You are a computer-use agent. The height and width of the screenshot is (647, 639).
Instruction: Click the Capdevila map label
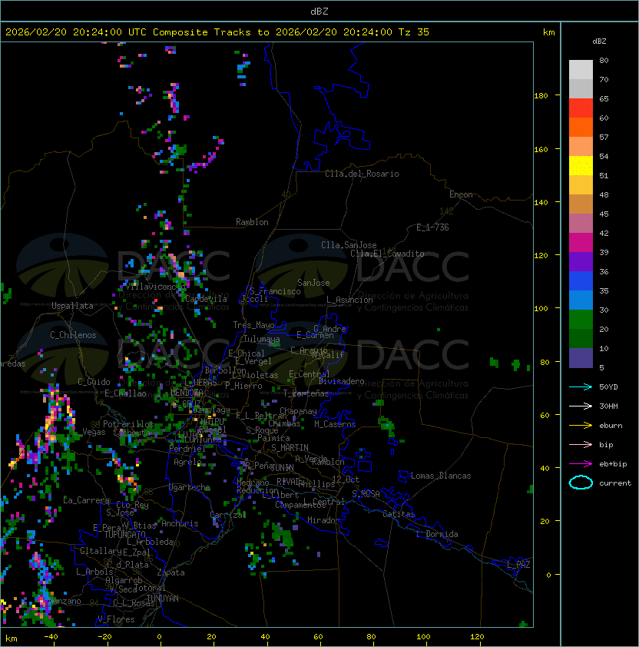click(206, 299)
